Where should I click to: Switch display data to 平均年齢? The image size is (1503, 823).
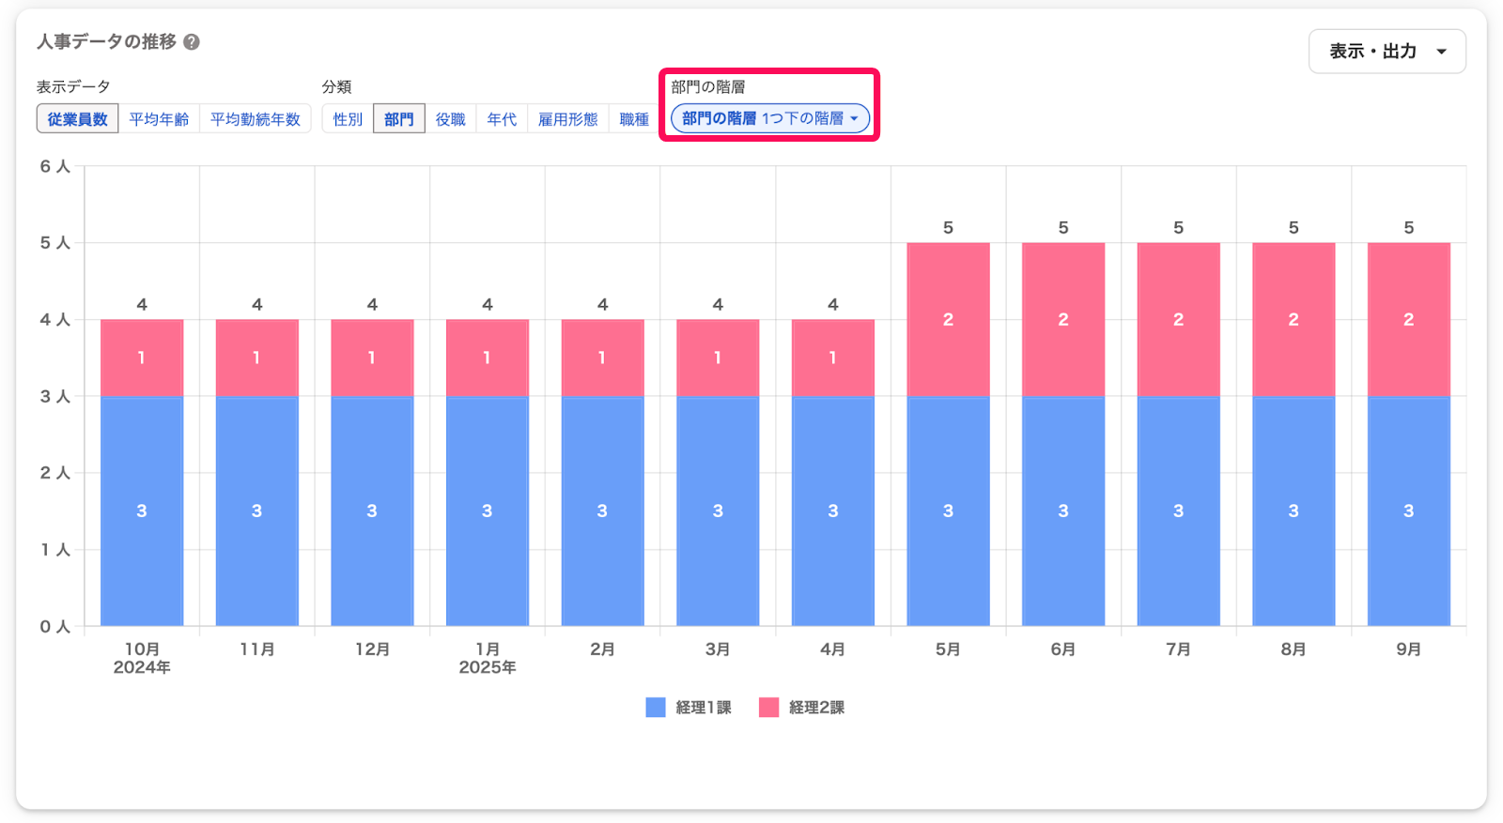click(x=159, y=119)
